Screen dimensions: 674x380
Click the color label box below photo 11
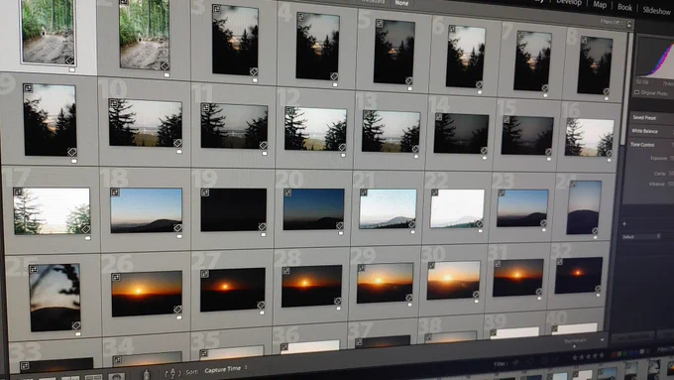[265, 153]
